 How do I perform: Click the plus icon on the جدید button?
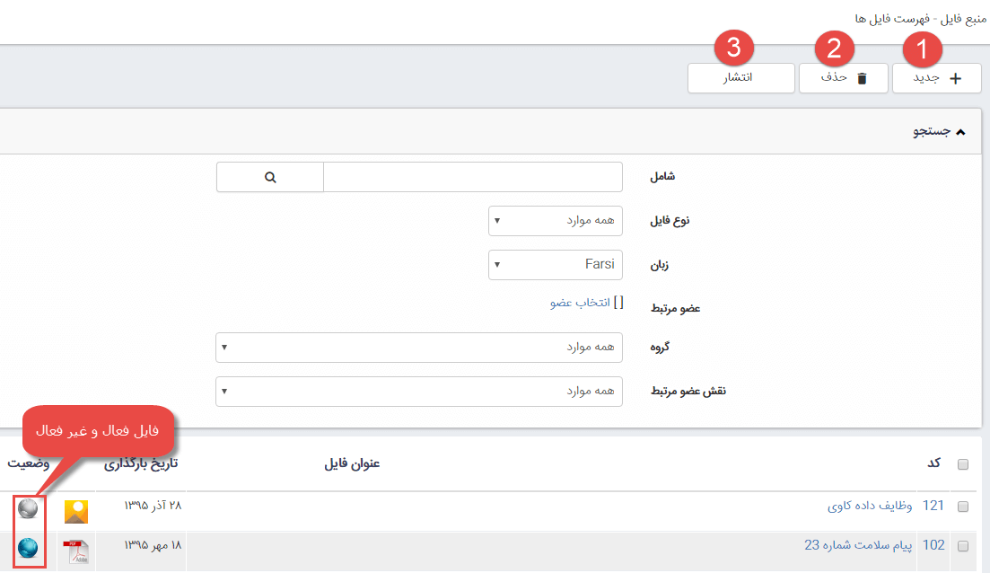pos(954,78)
